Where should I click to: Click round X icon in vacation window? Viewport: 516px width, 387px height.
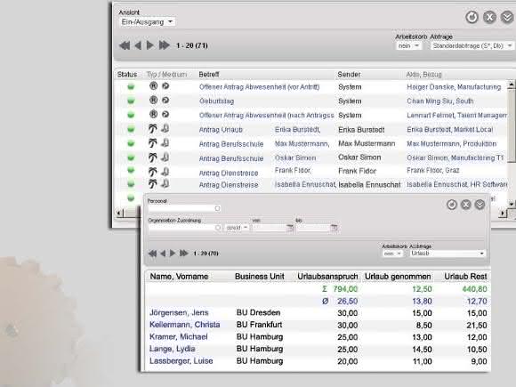465,205
